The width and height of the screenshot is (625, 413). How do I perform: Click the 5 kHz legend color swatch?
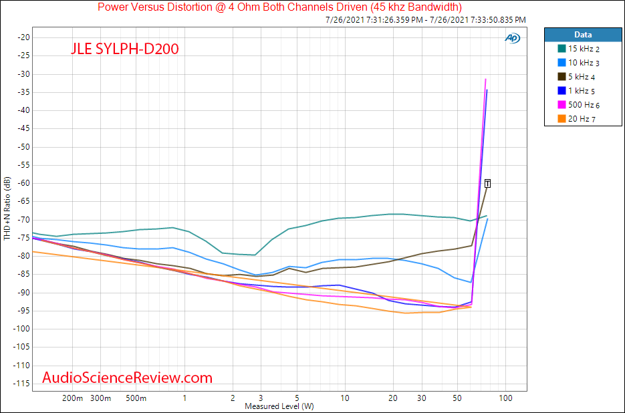click(x=561, y=77)
